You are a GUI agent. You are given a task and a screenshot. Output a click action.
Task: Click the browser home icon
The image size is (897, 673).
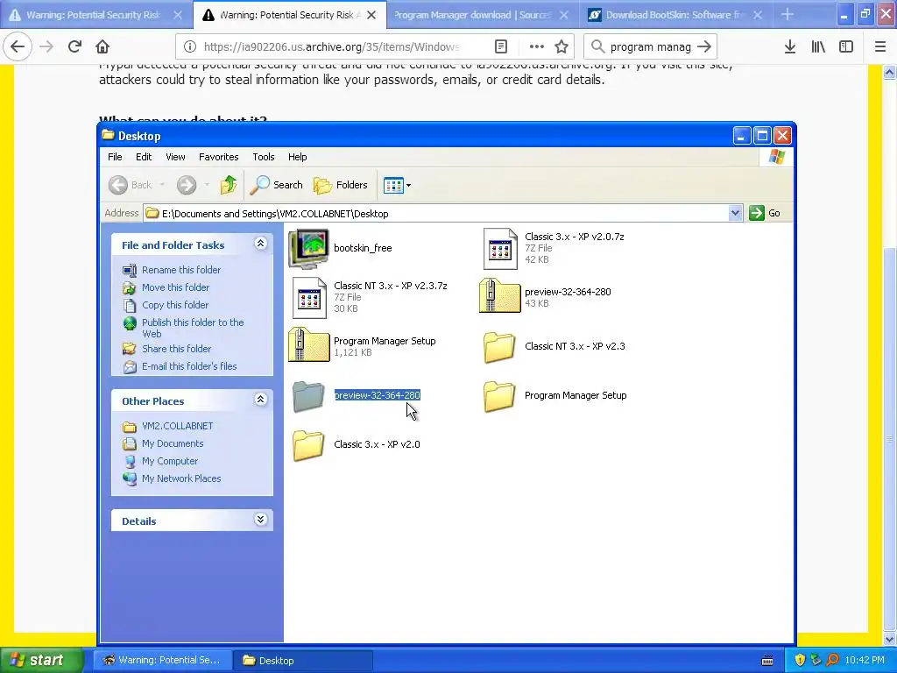click(x=102, y=47)
